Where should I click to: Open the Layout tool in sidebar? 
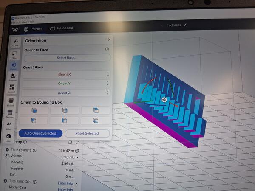click(12, 89)
